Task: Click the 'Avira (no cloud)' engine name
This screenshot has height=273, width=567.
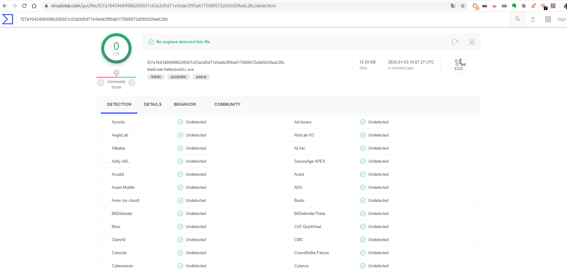Action: [126, 200]
